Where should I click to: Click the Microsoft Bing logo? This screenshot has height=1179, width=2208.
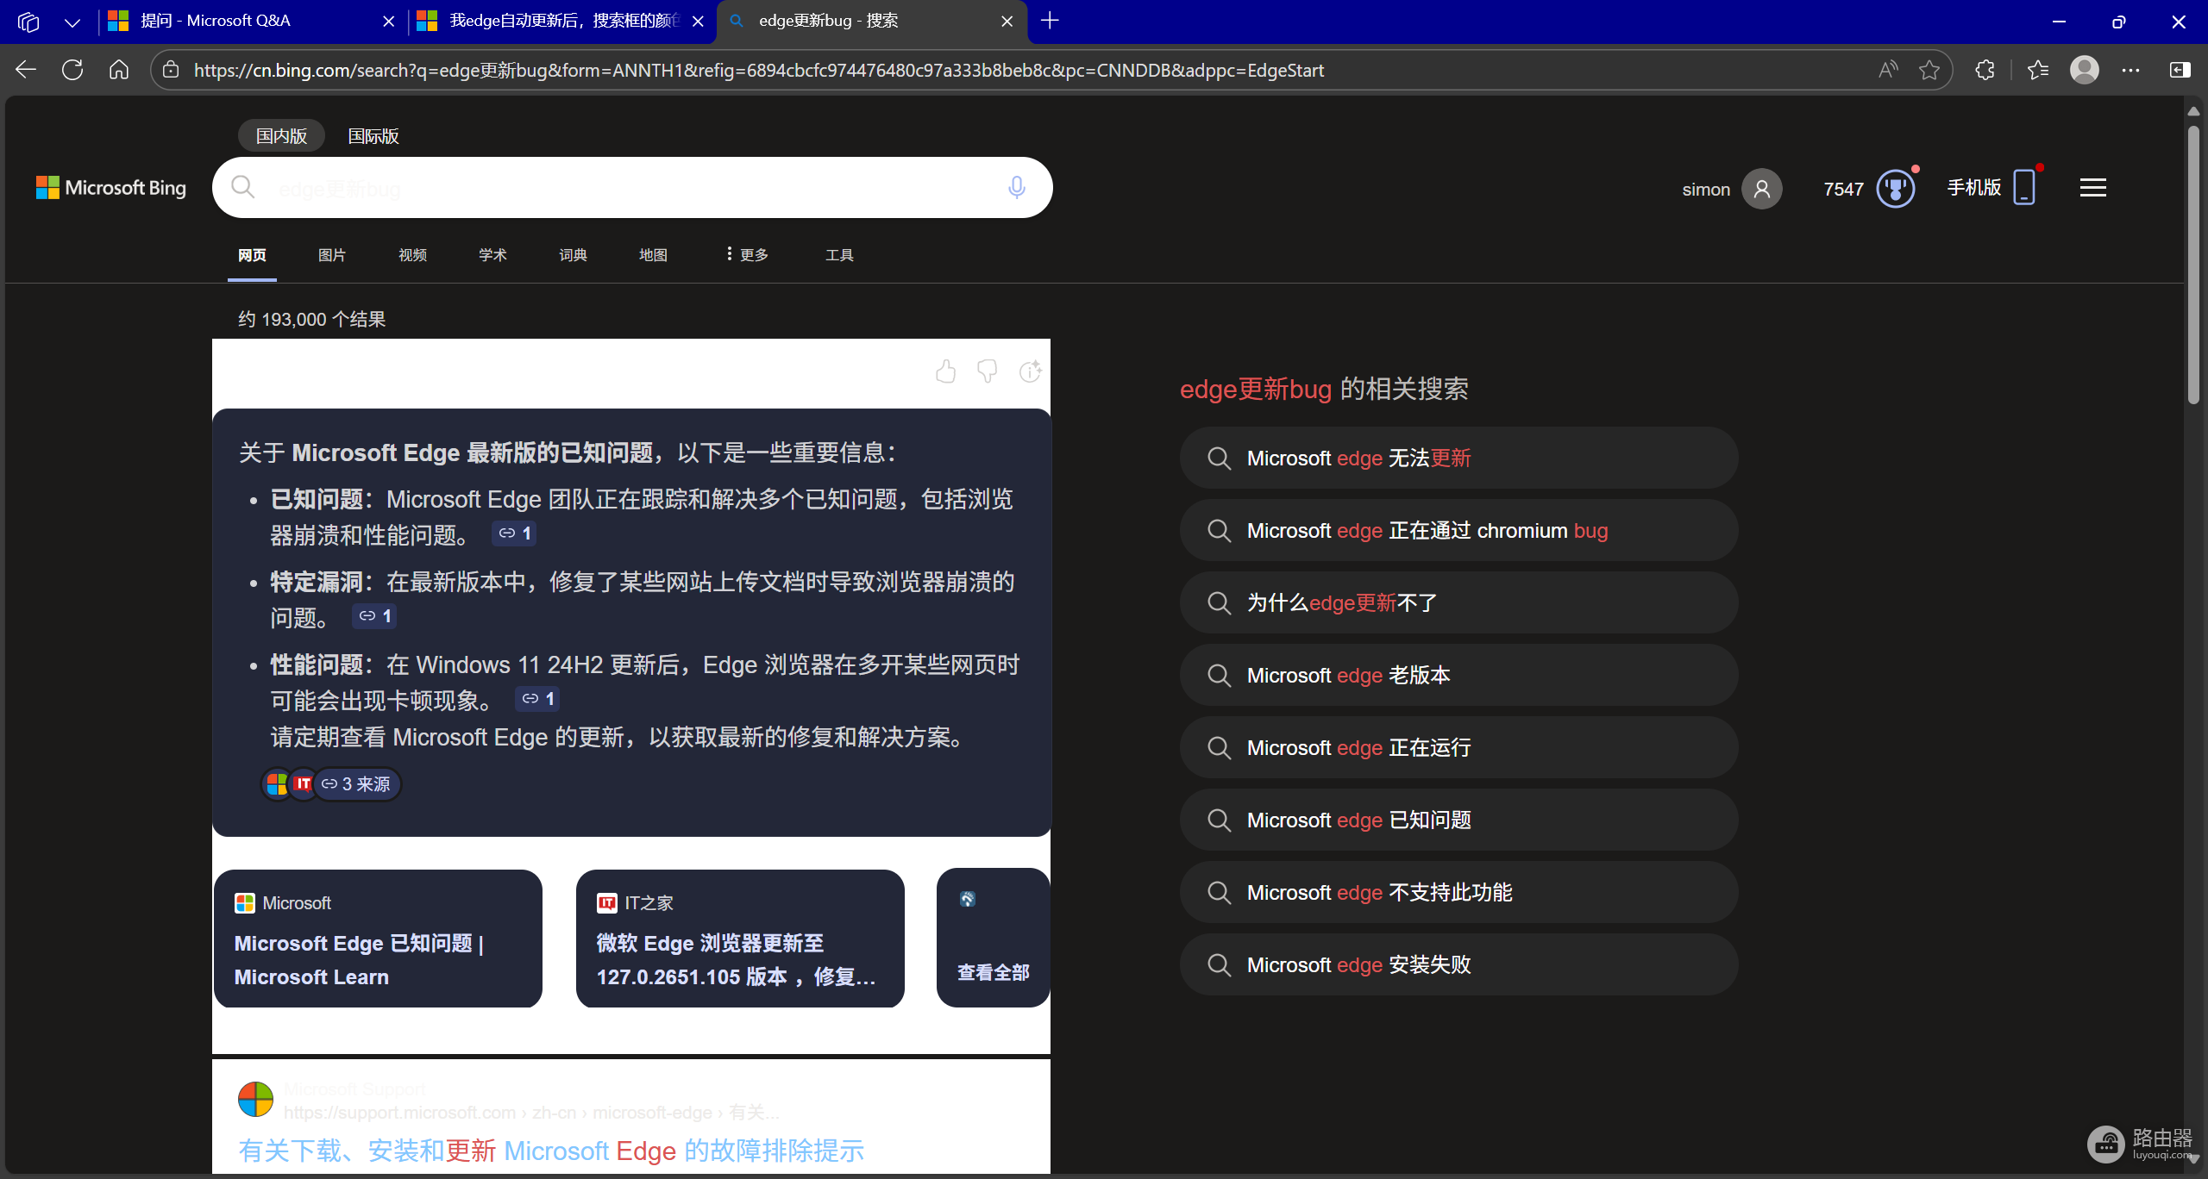(x=111, y=188)
